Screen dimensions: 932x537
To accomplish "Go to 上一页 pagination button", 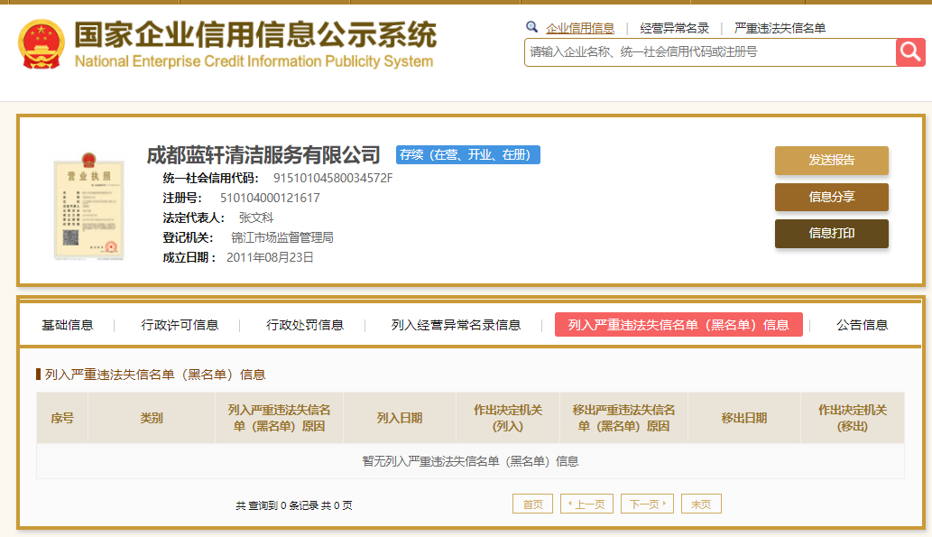I will (x=586, y=504).
